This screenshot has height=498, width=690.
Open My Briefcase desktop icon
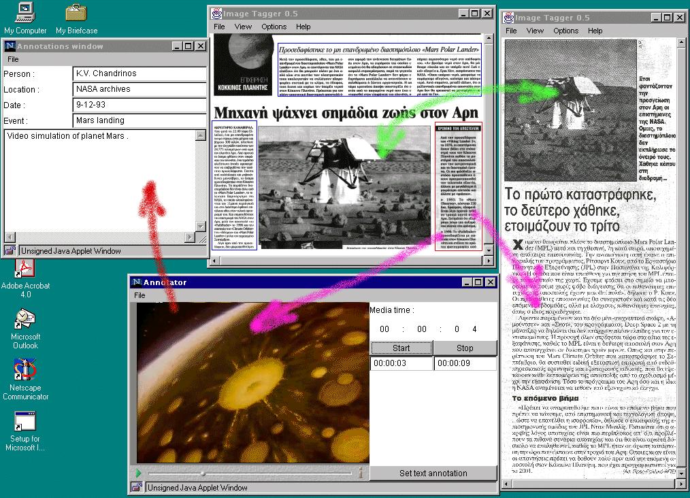coord(77,18)
